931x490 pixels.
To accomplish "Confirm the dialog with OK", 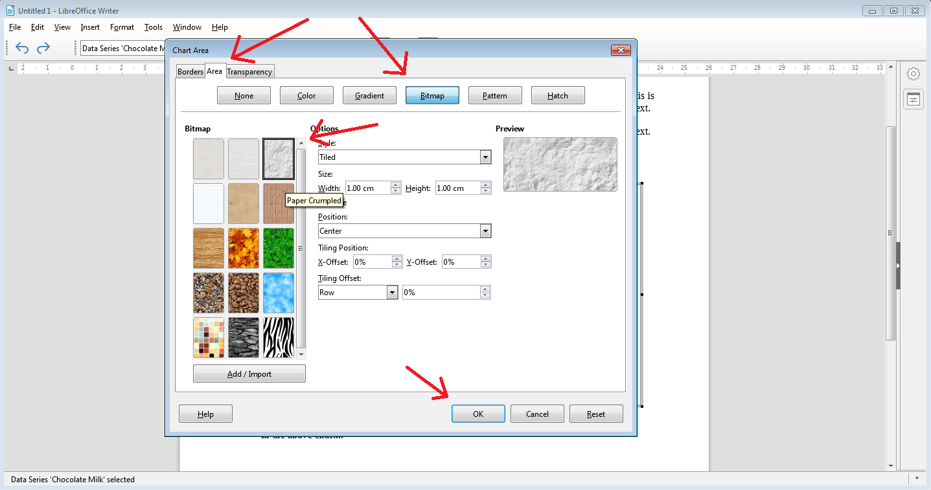I will [x=478, y=414].
